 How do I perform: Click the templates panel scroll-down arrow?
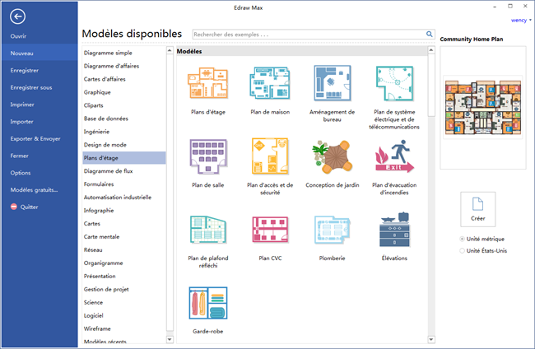coord(431,339)
